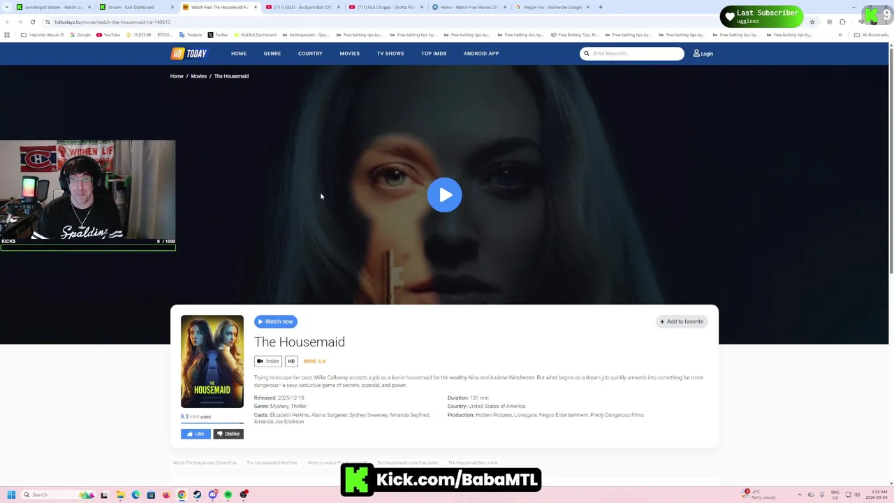Viewport: 894px width, 503px height.
Task: Open the Mystery genre link
Action: click(279, 406)
